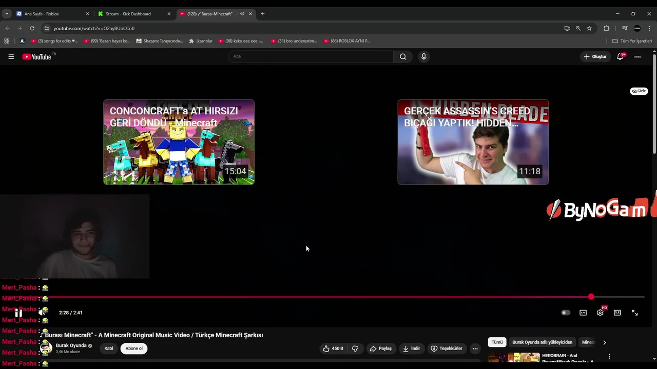Open a new browser tab
657x369 pixels.
click(263, 14)
